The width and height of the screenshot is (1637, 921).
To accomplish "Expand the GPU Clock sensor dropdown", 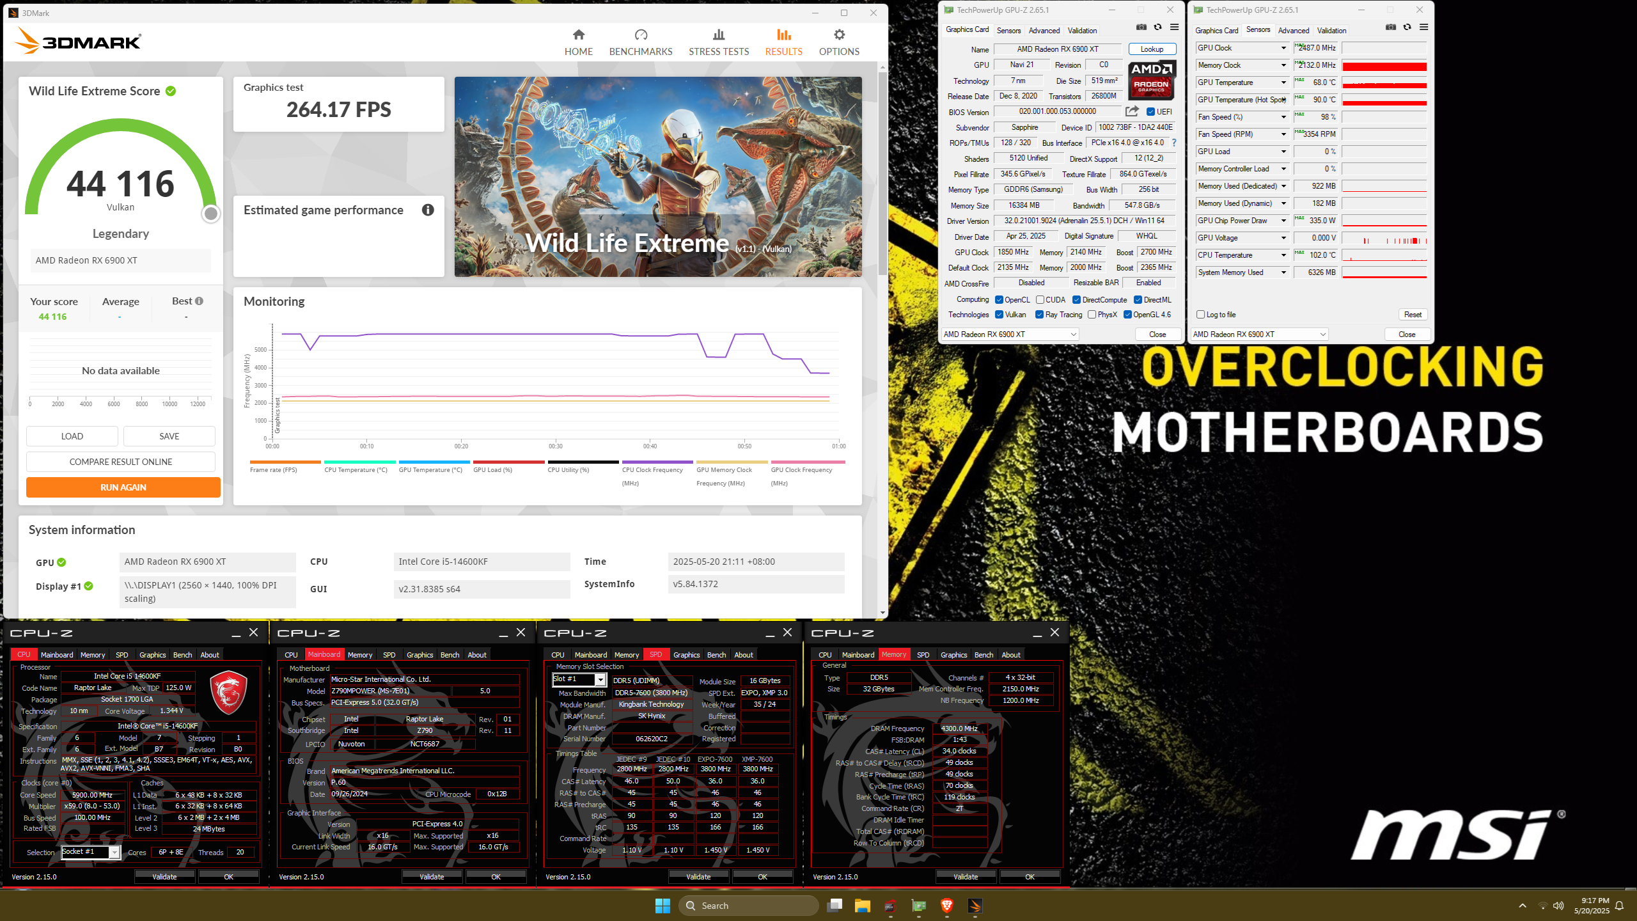I will [x=1283, y=48].
